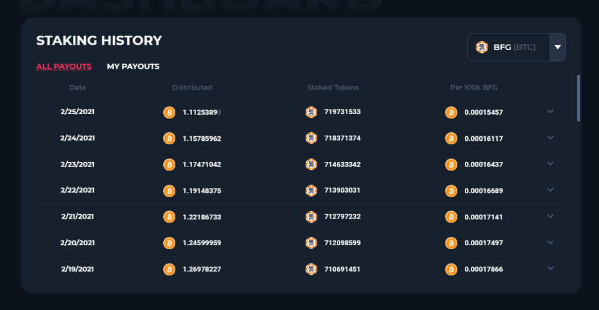Switch to the MY PAYOUTS tab
Screen dimensions: 599x310
[133, 66]
